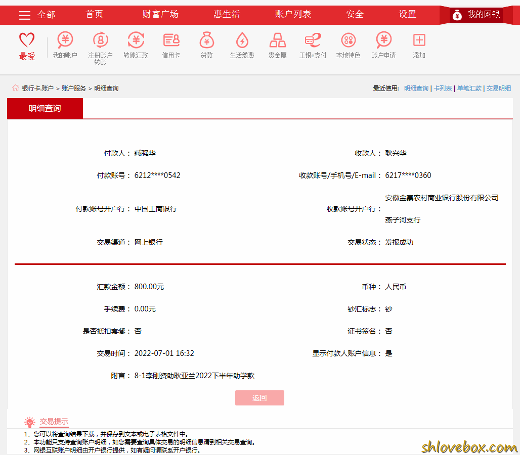Viewport: 520px width, 455px height.
Task: Click 交易提示 heading text
Action: click(x=54, y=421)
